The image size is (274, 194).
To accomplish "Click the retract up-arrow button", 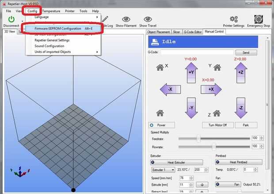I will tap(202, 191).
